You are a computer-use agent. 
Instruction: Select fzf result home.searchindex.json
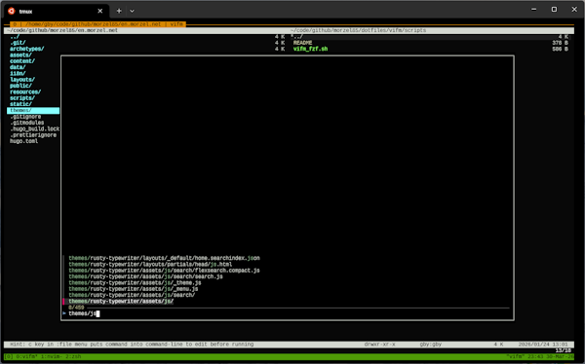point(164,258)
